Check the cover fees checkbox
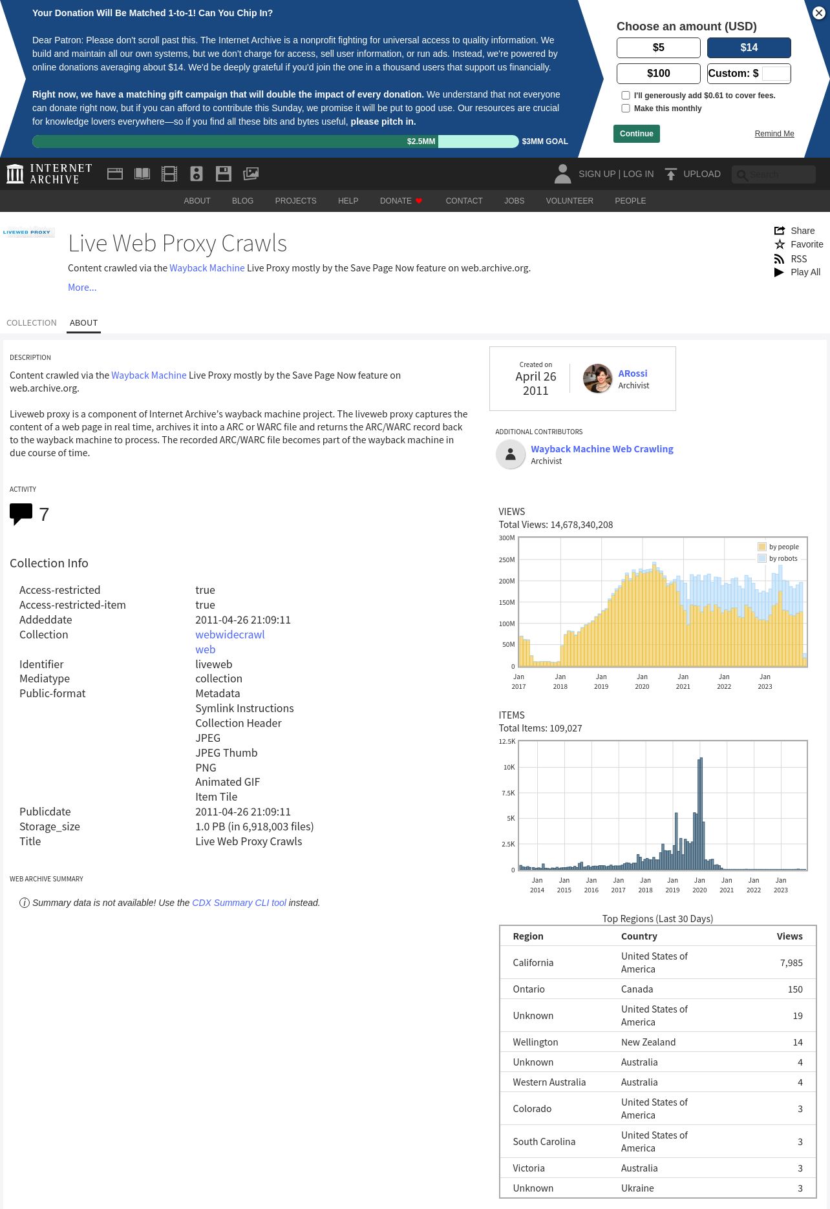The image size is (830, 1209). click(626, 95)
